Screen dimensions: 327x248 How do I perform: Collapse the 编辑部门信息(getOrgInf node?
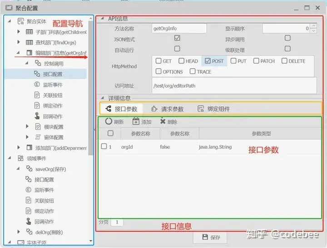tap(18, 53)
